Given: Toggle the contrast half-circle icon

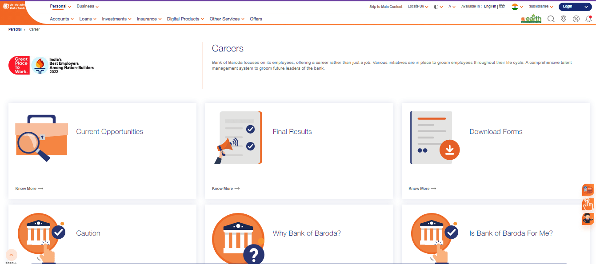Looking at the screenshot, I should [437, 6].
